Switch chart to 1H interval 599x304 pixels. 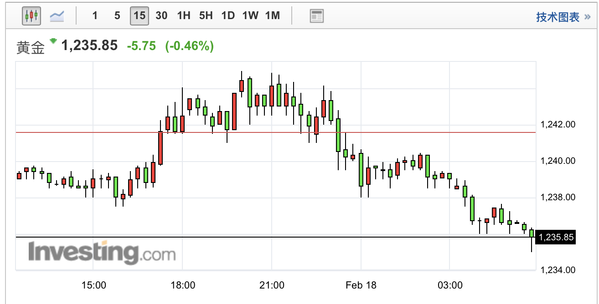(x=184, y=16)
